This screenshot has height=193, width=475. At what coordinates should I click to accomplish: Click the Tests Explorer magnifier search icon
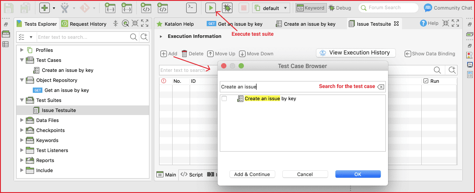pos(134,37)
